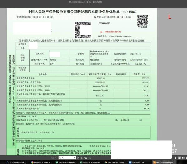Select the active PDF reader taskbar item
Image resolution: width=187 pixels, height=164 pixels.
(165, 162)
